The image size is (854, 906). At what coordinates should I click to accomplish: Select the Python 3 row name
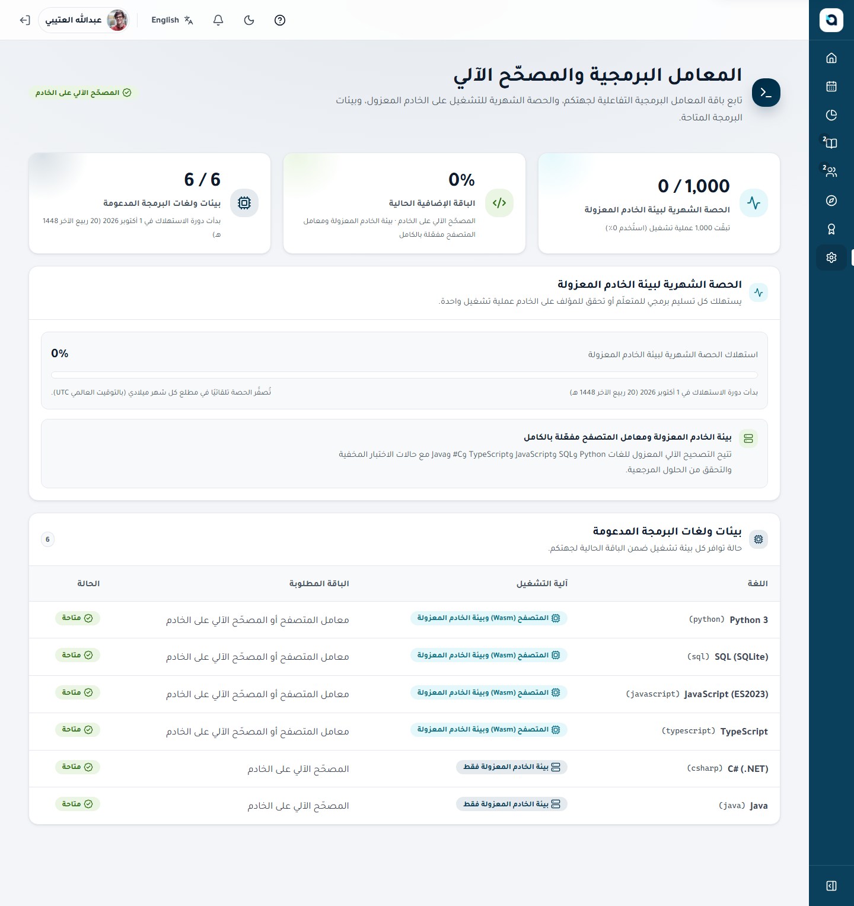click(748, 620)
